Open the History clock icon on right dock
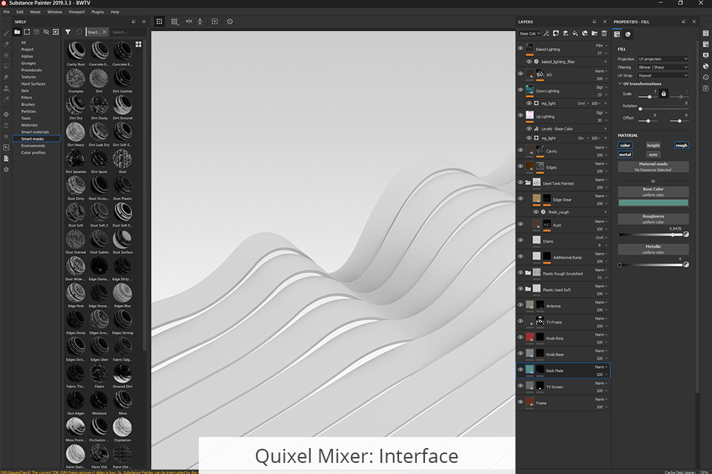The height and width of the screenshot is (474, 712). click(705, 77)
